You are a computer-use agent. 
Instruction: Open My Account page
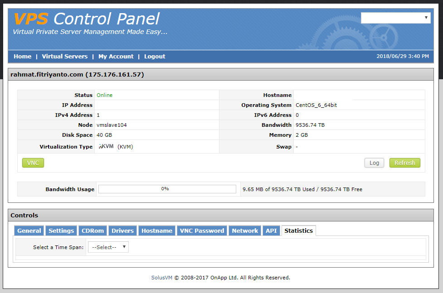pyautogui.click(x=116, y=57)
